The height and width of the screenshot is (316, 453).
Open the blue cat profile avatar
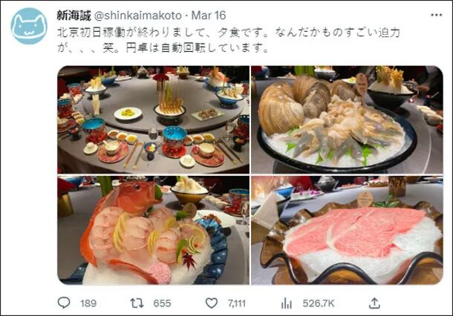[x=29, y=26]
